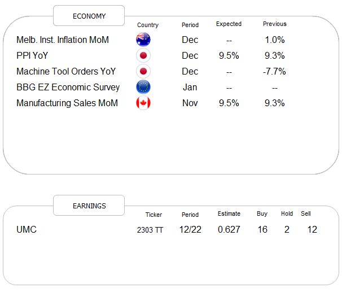The image size is (342, 301).
Task: Click the Previous column header
Action: point(275,24)
